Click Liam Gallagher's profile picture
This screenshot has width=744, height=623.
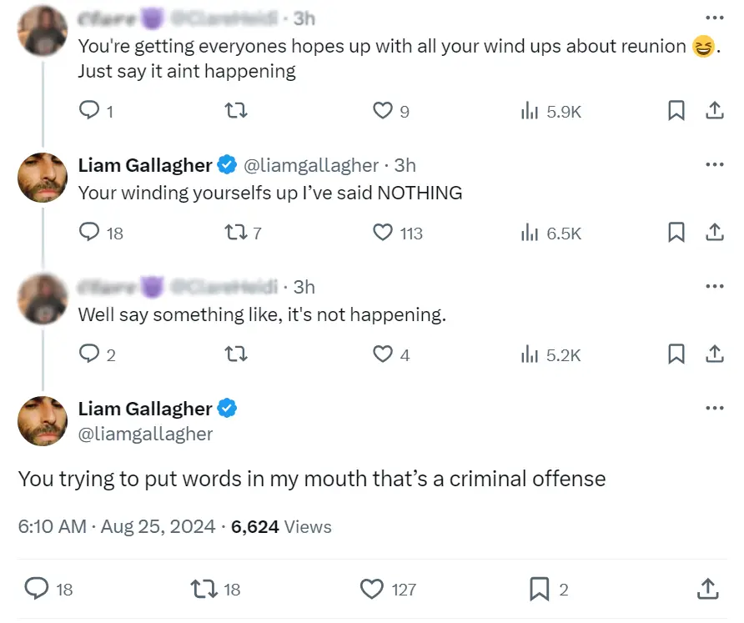coord(42,421)
